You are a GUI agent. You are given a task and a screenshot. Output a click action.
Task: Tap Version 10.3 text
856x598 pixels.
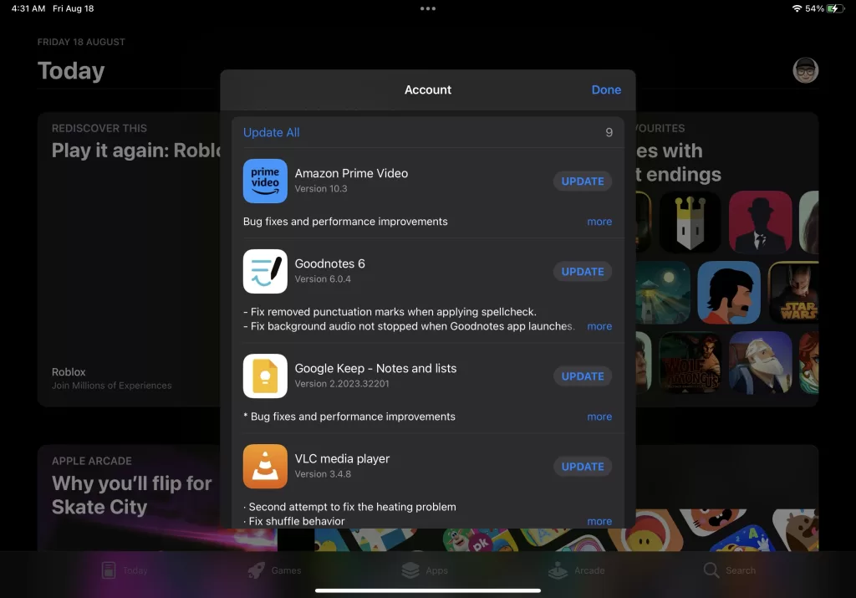click(321, 188)
